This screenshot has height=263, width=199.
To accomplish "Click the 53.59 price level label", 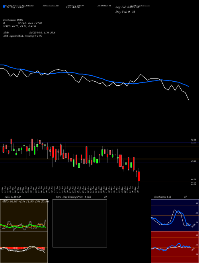I will [193, 143].
